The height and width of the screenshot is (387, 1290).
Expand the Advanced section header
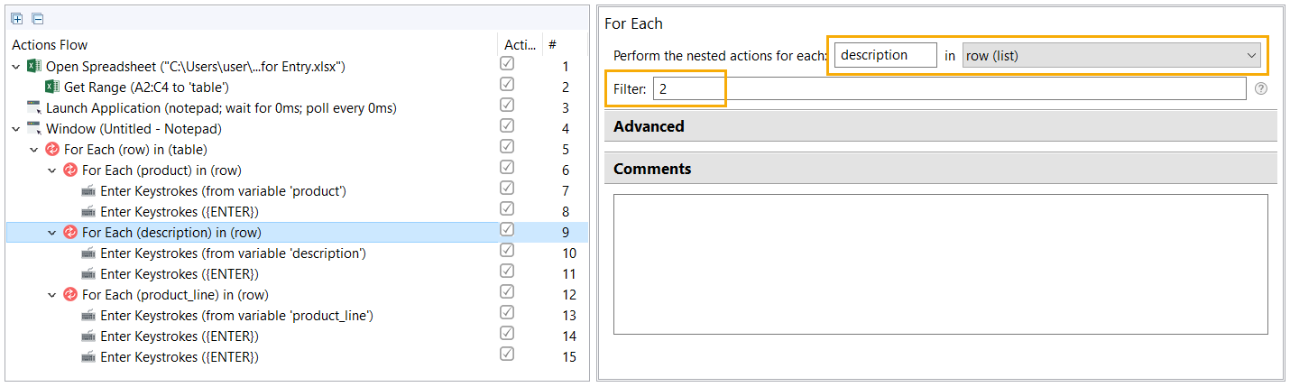[941, 126]
